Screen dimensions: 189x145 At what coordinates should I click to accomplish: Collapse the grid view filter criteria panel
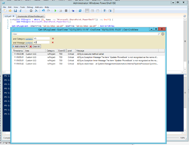[x=163, y=34]
